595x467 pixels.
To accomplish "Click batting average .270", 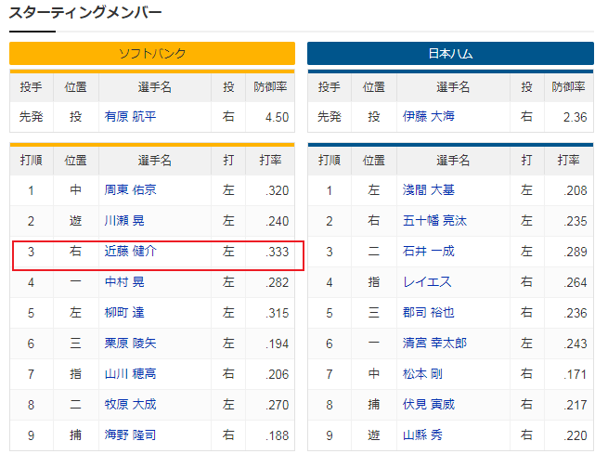I will click(x=278, y=406).
